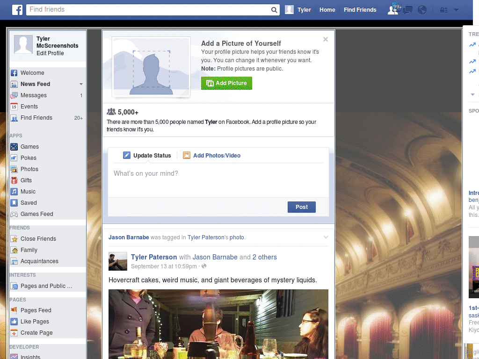The height and width of the screenshot is (359, 479).
Task: Select the Add Photos/Video tab
Action: (x=212, y=155)
